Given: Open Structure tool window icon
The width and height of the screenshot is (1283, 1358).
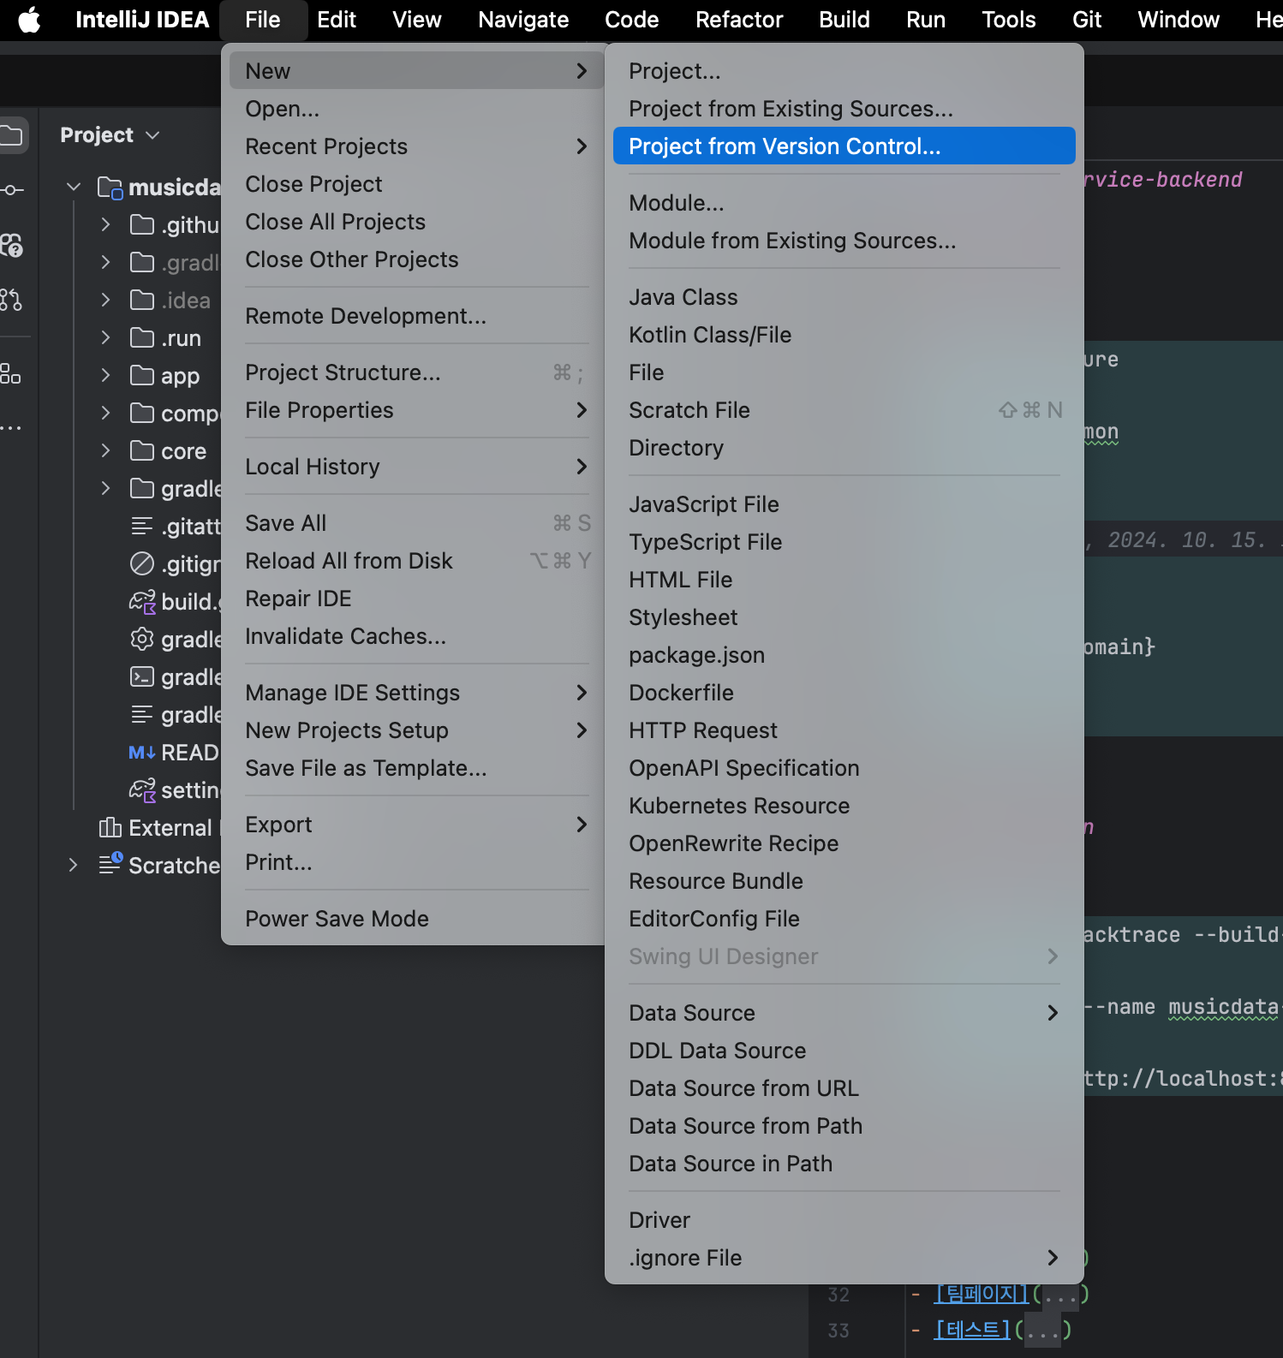Looking at the screenshot, I should (x=11, y=373).
